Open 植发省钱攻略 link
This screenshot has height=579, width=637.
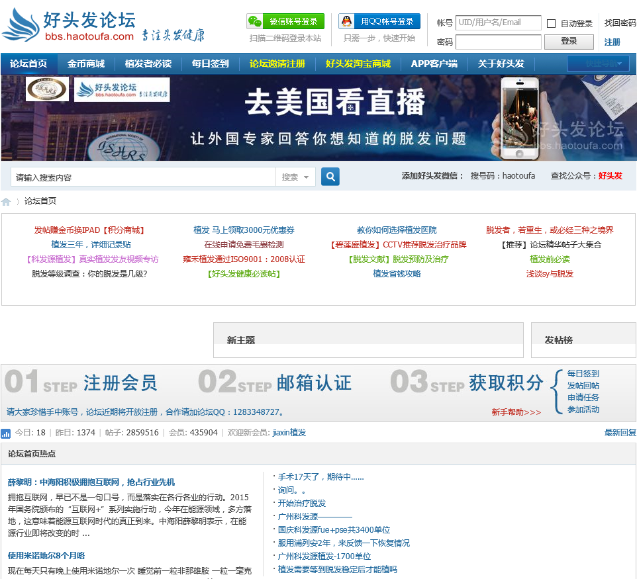click(x=397, y=274)
